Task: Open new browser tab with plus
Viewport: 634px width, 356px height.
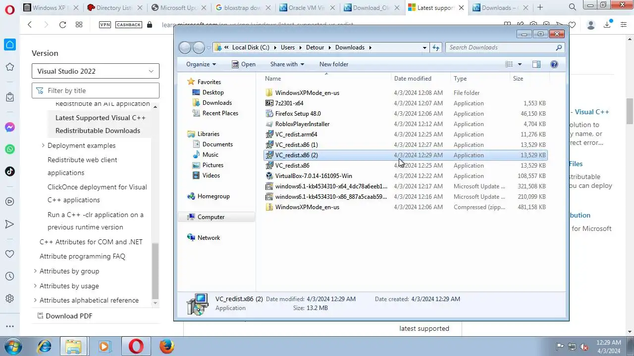Action: pos(540,7)
